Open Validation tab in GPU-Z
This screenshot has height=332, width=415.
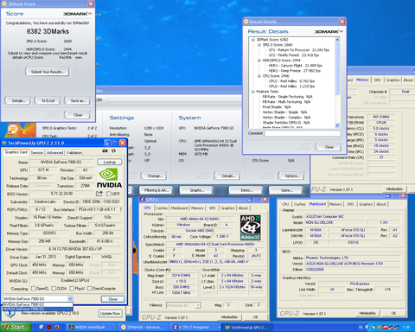(74, 152)
